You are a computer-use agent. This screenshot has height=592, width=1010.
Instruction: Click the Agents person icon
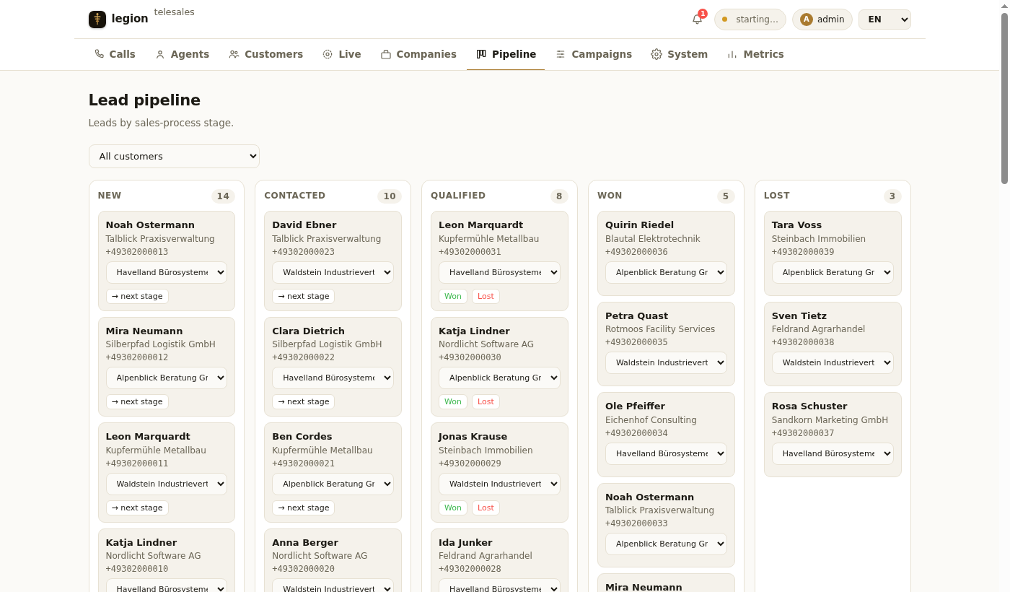(160, 54)
